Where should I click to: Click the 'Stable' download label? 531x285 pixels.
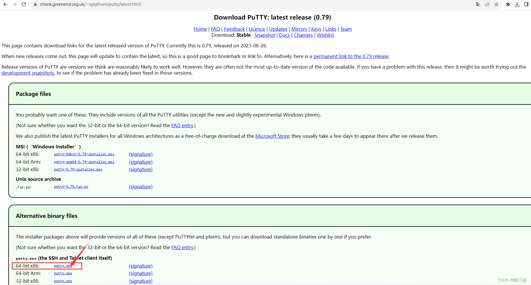(244, 35)
